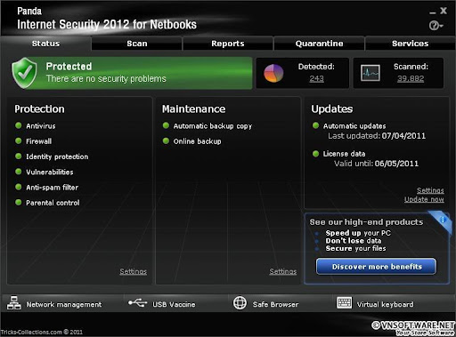Viewport: 456px width, 337px height.
Task: Click the green Protected shield icon
Action: 25,73
